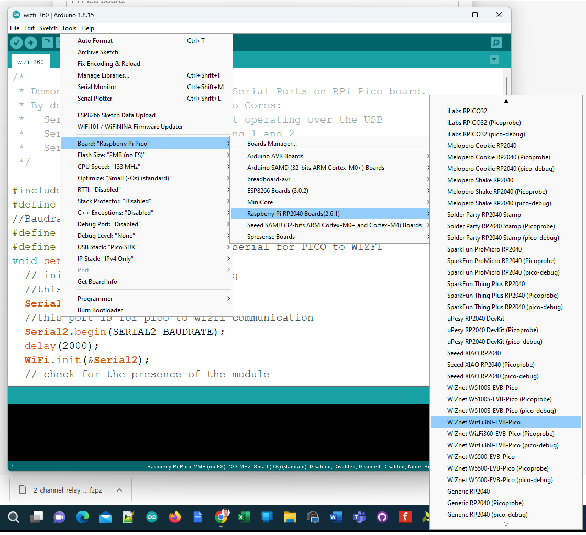Click the Upload arrow toolbar button
This screenshot has height=535, width=586.
click(31, 43)
